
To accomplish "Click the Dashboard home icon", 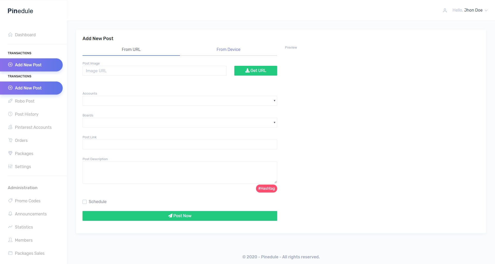I will point(10,34).
